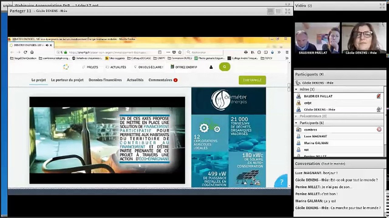
Task: Open the Commentaires tab
Action: click(163, 80)
